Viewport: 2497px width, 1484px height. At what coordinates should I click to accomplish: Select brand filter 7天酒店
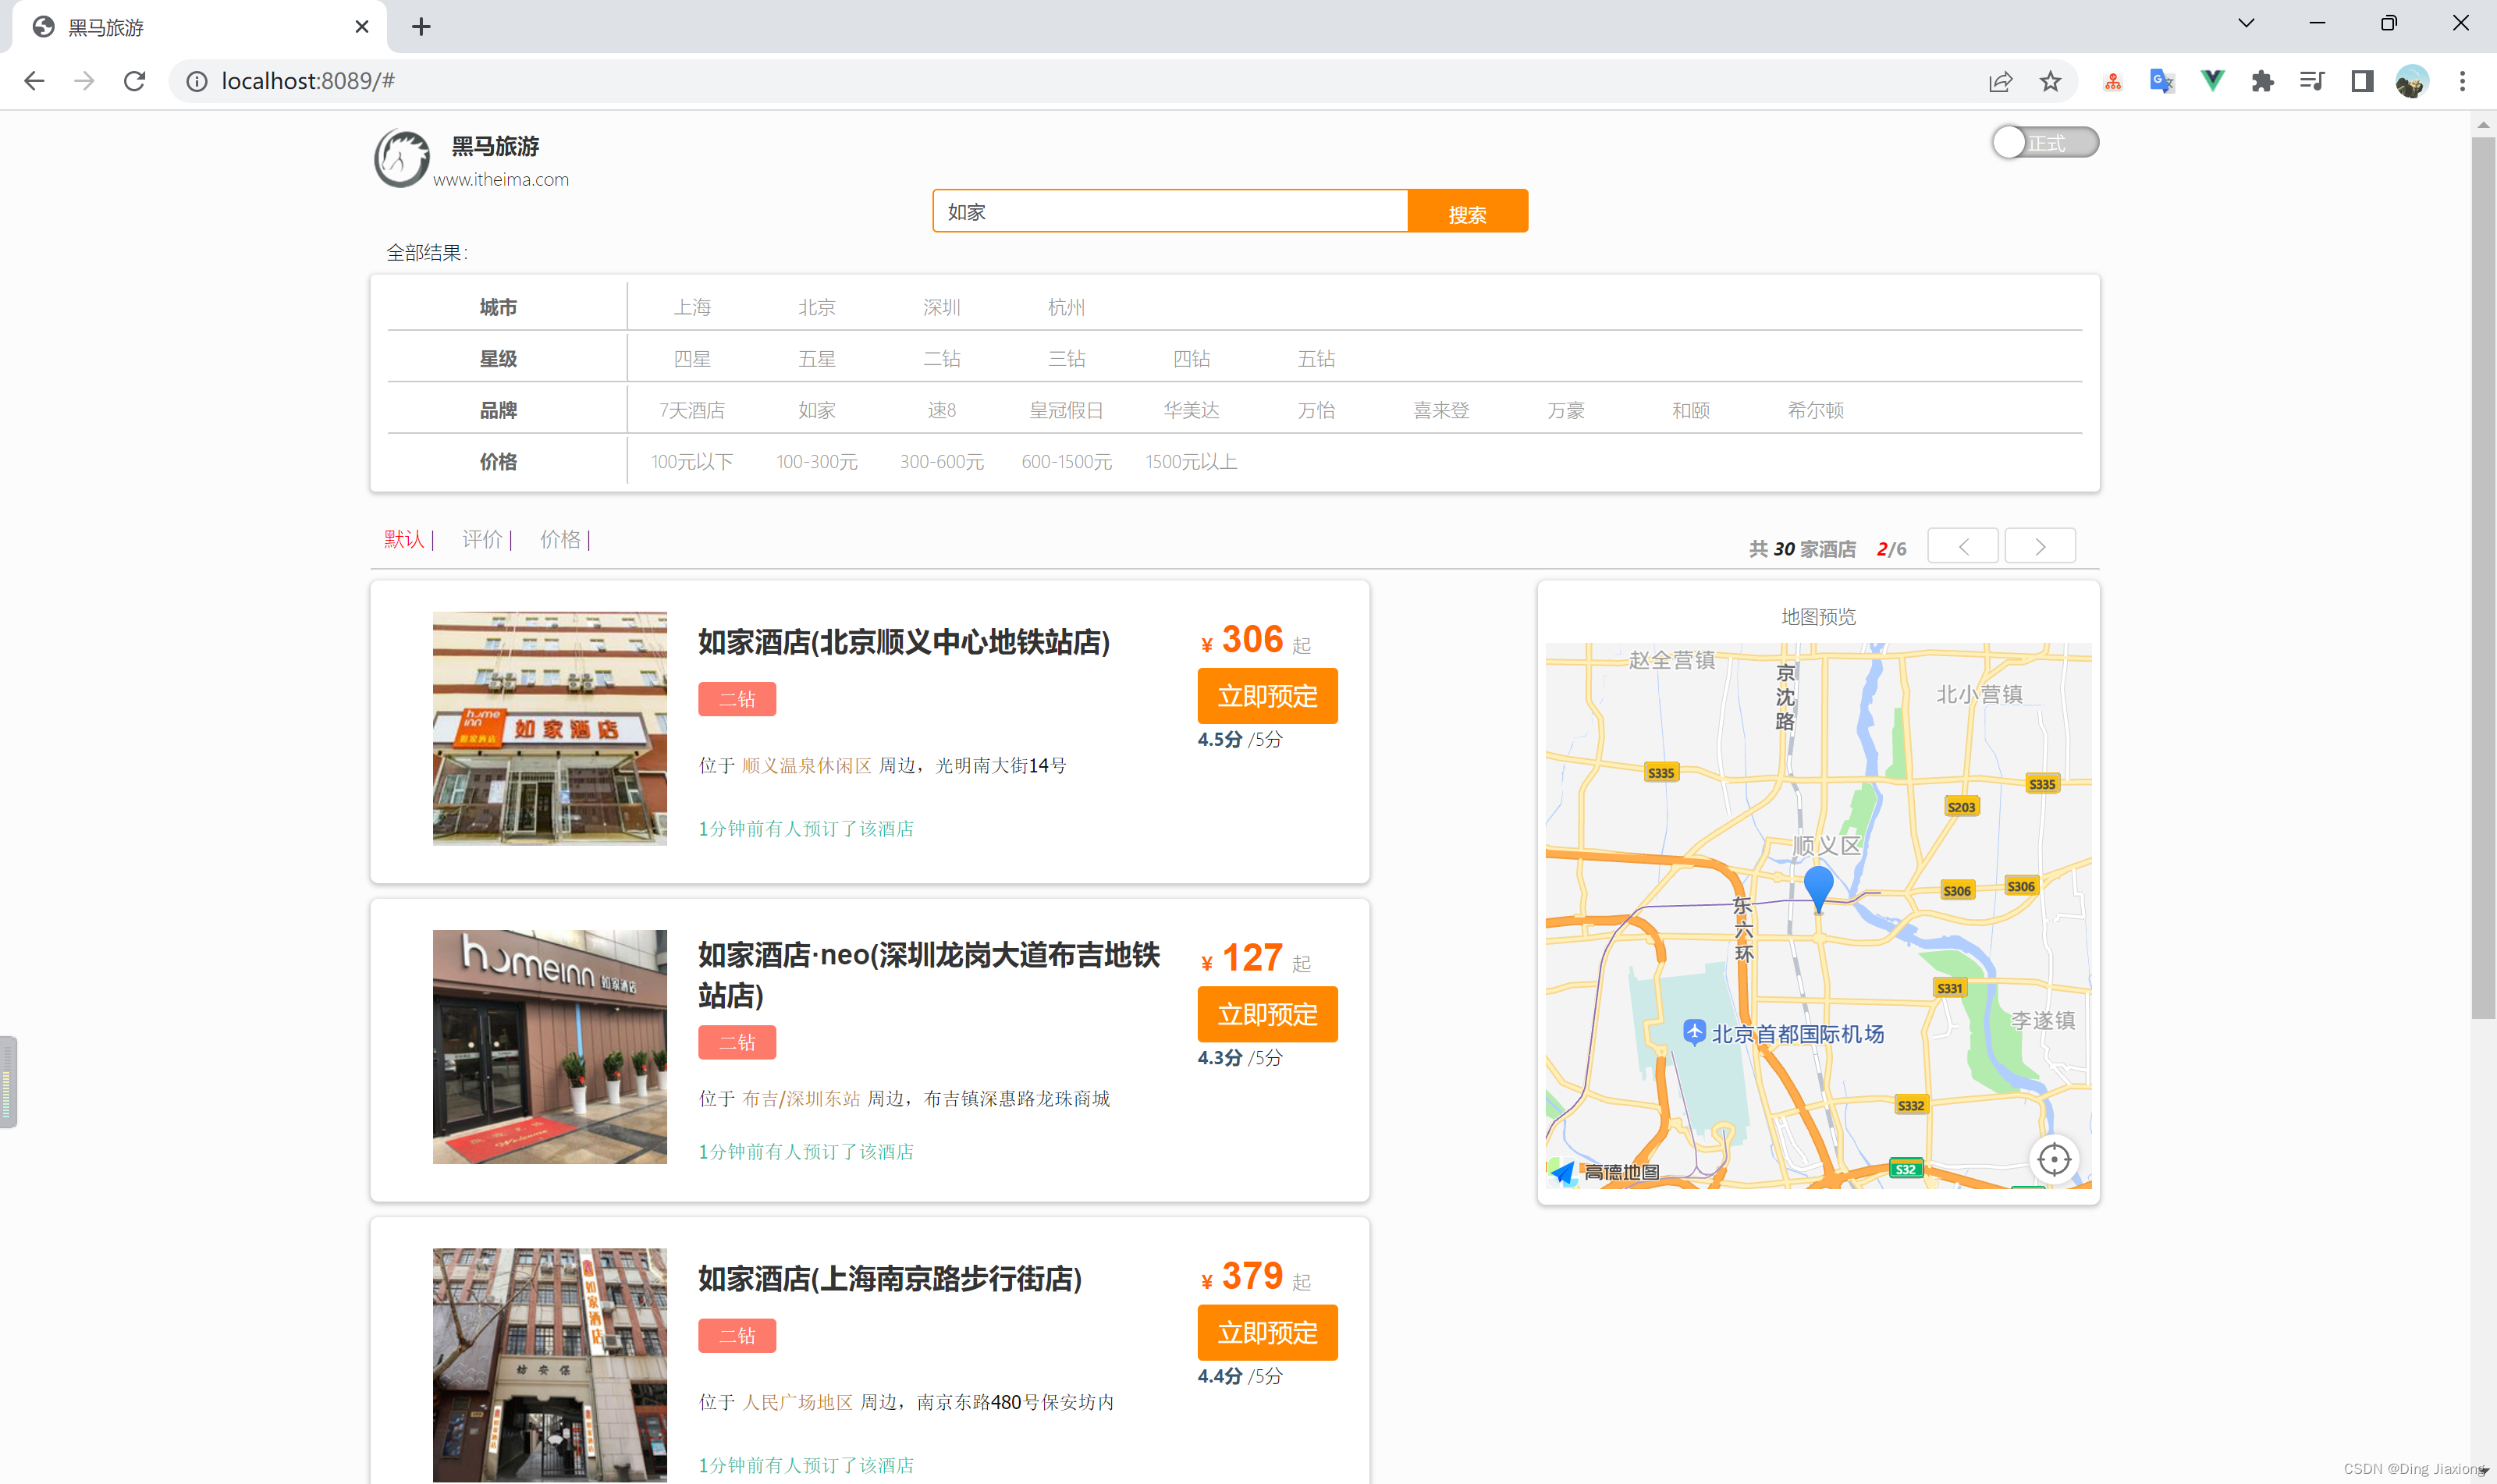click(x=692, y=410)
